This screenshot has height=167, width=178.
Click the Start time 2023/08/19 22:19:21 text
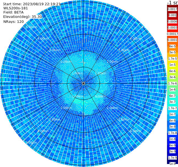pos(32,4)
